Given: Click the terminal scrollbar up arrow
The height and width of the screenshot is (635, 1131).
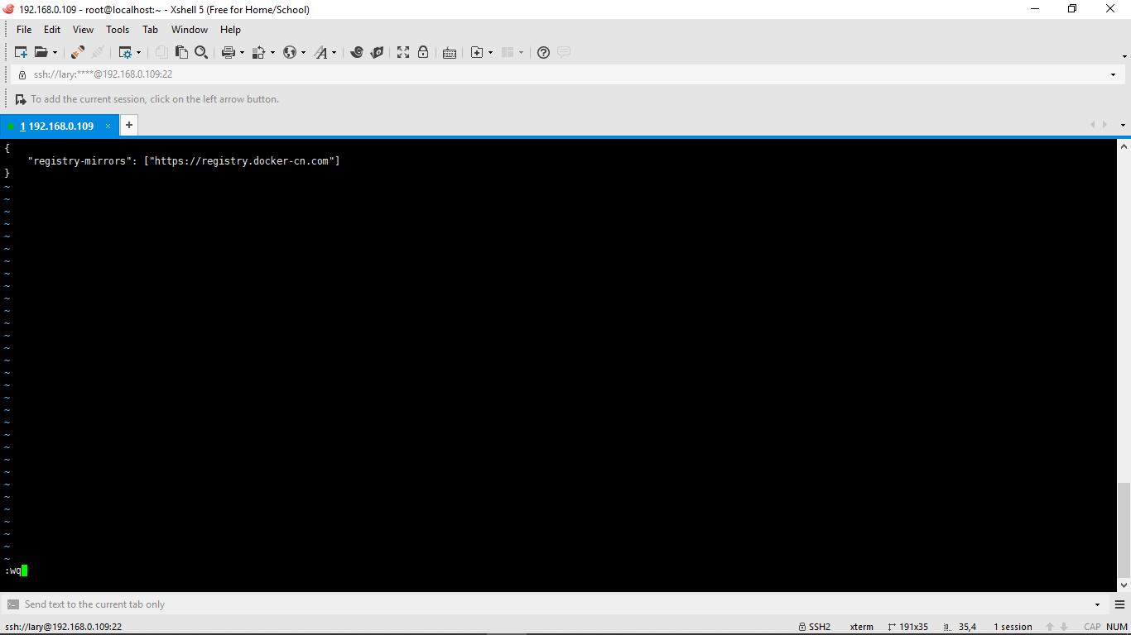Looking at the screenshot, I should point(1124,146).
